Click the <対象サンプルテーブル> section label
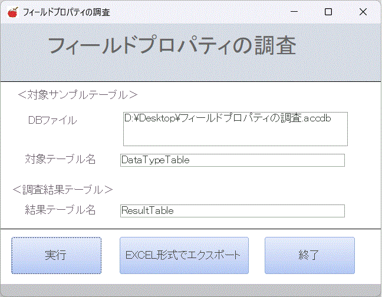The height and width of the screenshot is (297, 382). 78,95
